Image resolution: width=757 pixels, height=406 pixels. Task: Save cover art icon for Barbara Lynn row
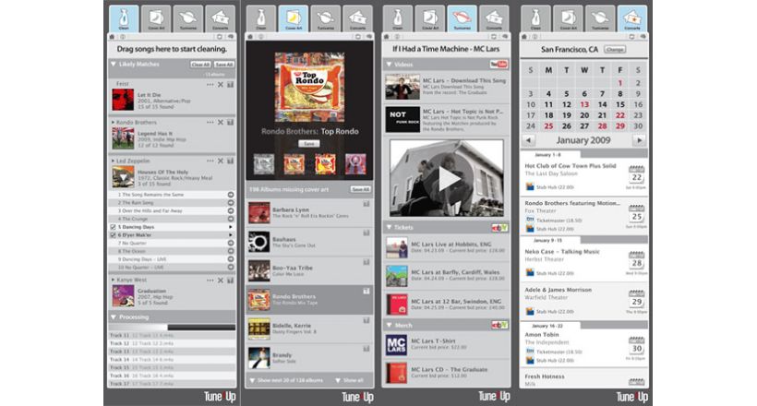366,204
